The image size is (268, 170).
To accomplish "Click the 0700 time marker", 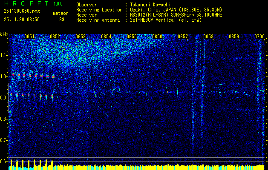I will coord(259,37).
